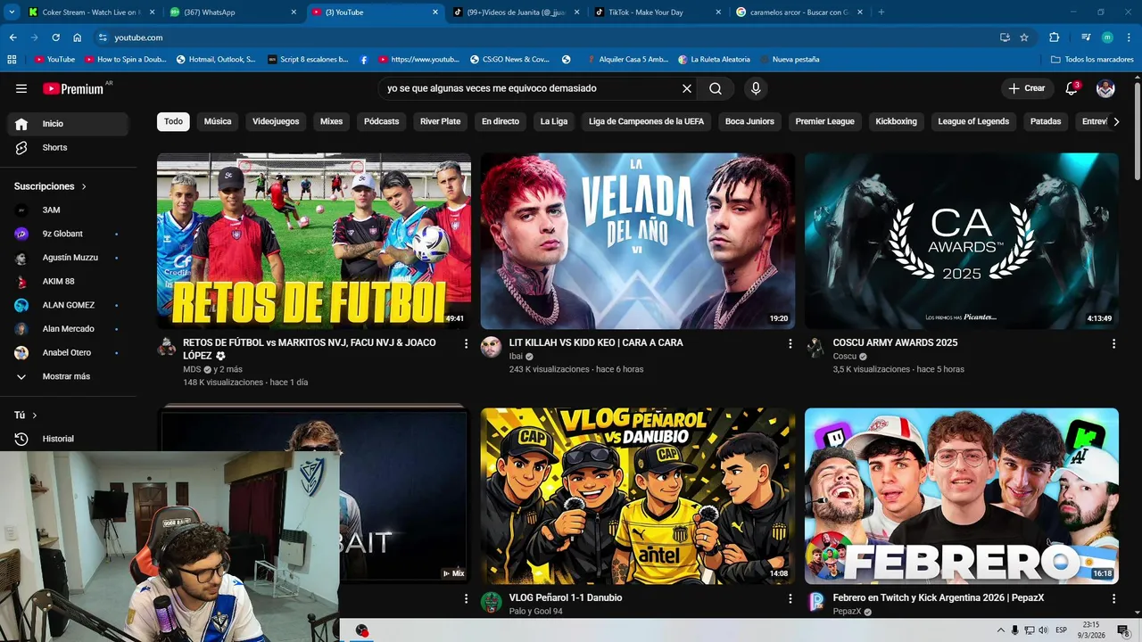Open options for COSCU ARMY AWARDS video
1142x642 pixels.
[x=1113, y=343]
